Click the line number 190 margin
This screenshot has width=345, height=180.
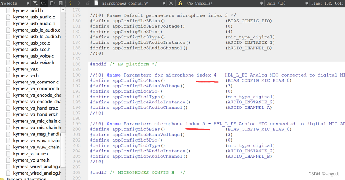coord(76,75)
